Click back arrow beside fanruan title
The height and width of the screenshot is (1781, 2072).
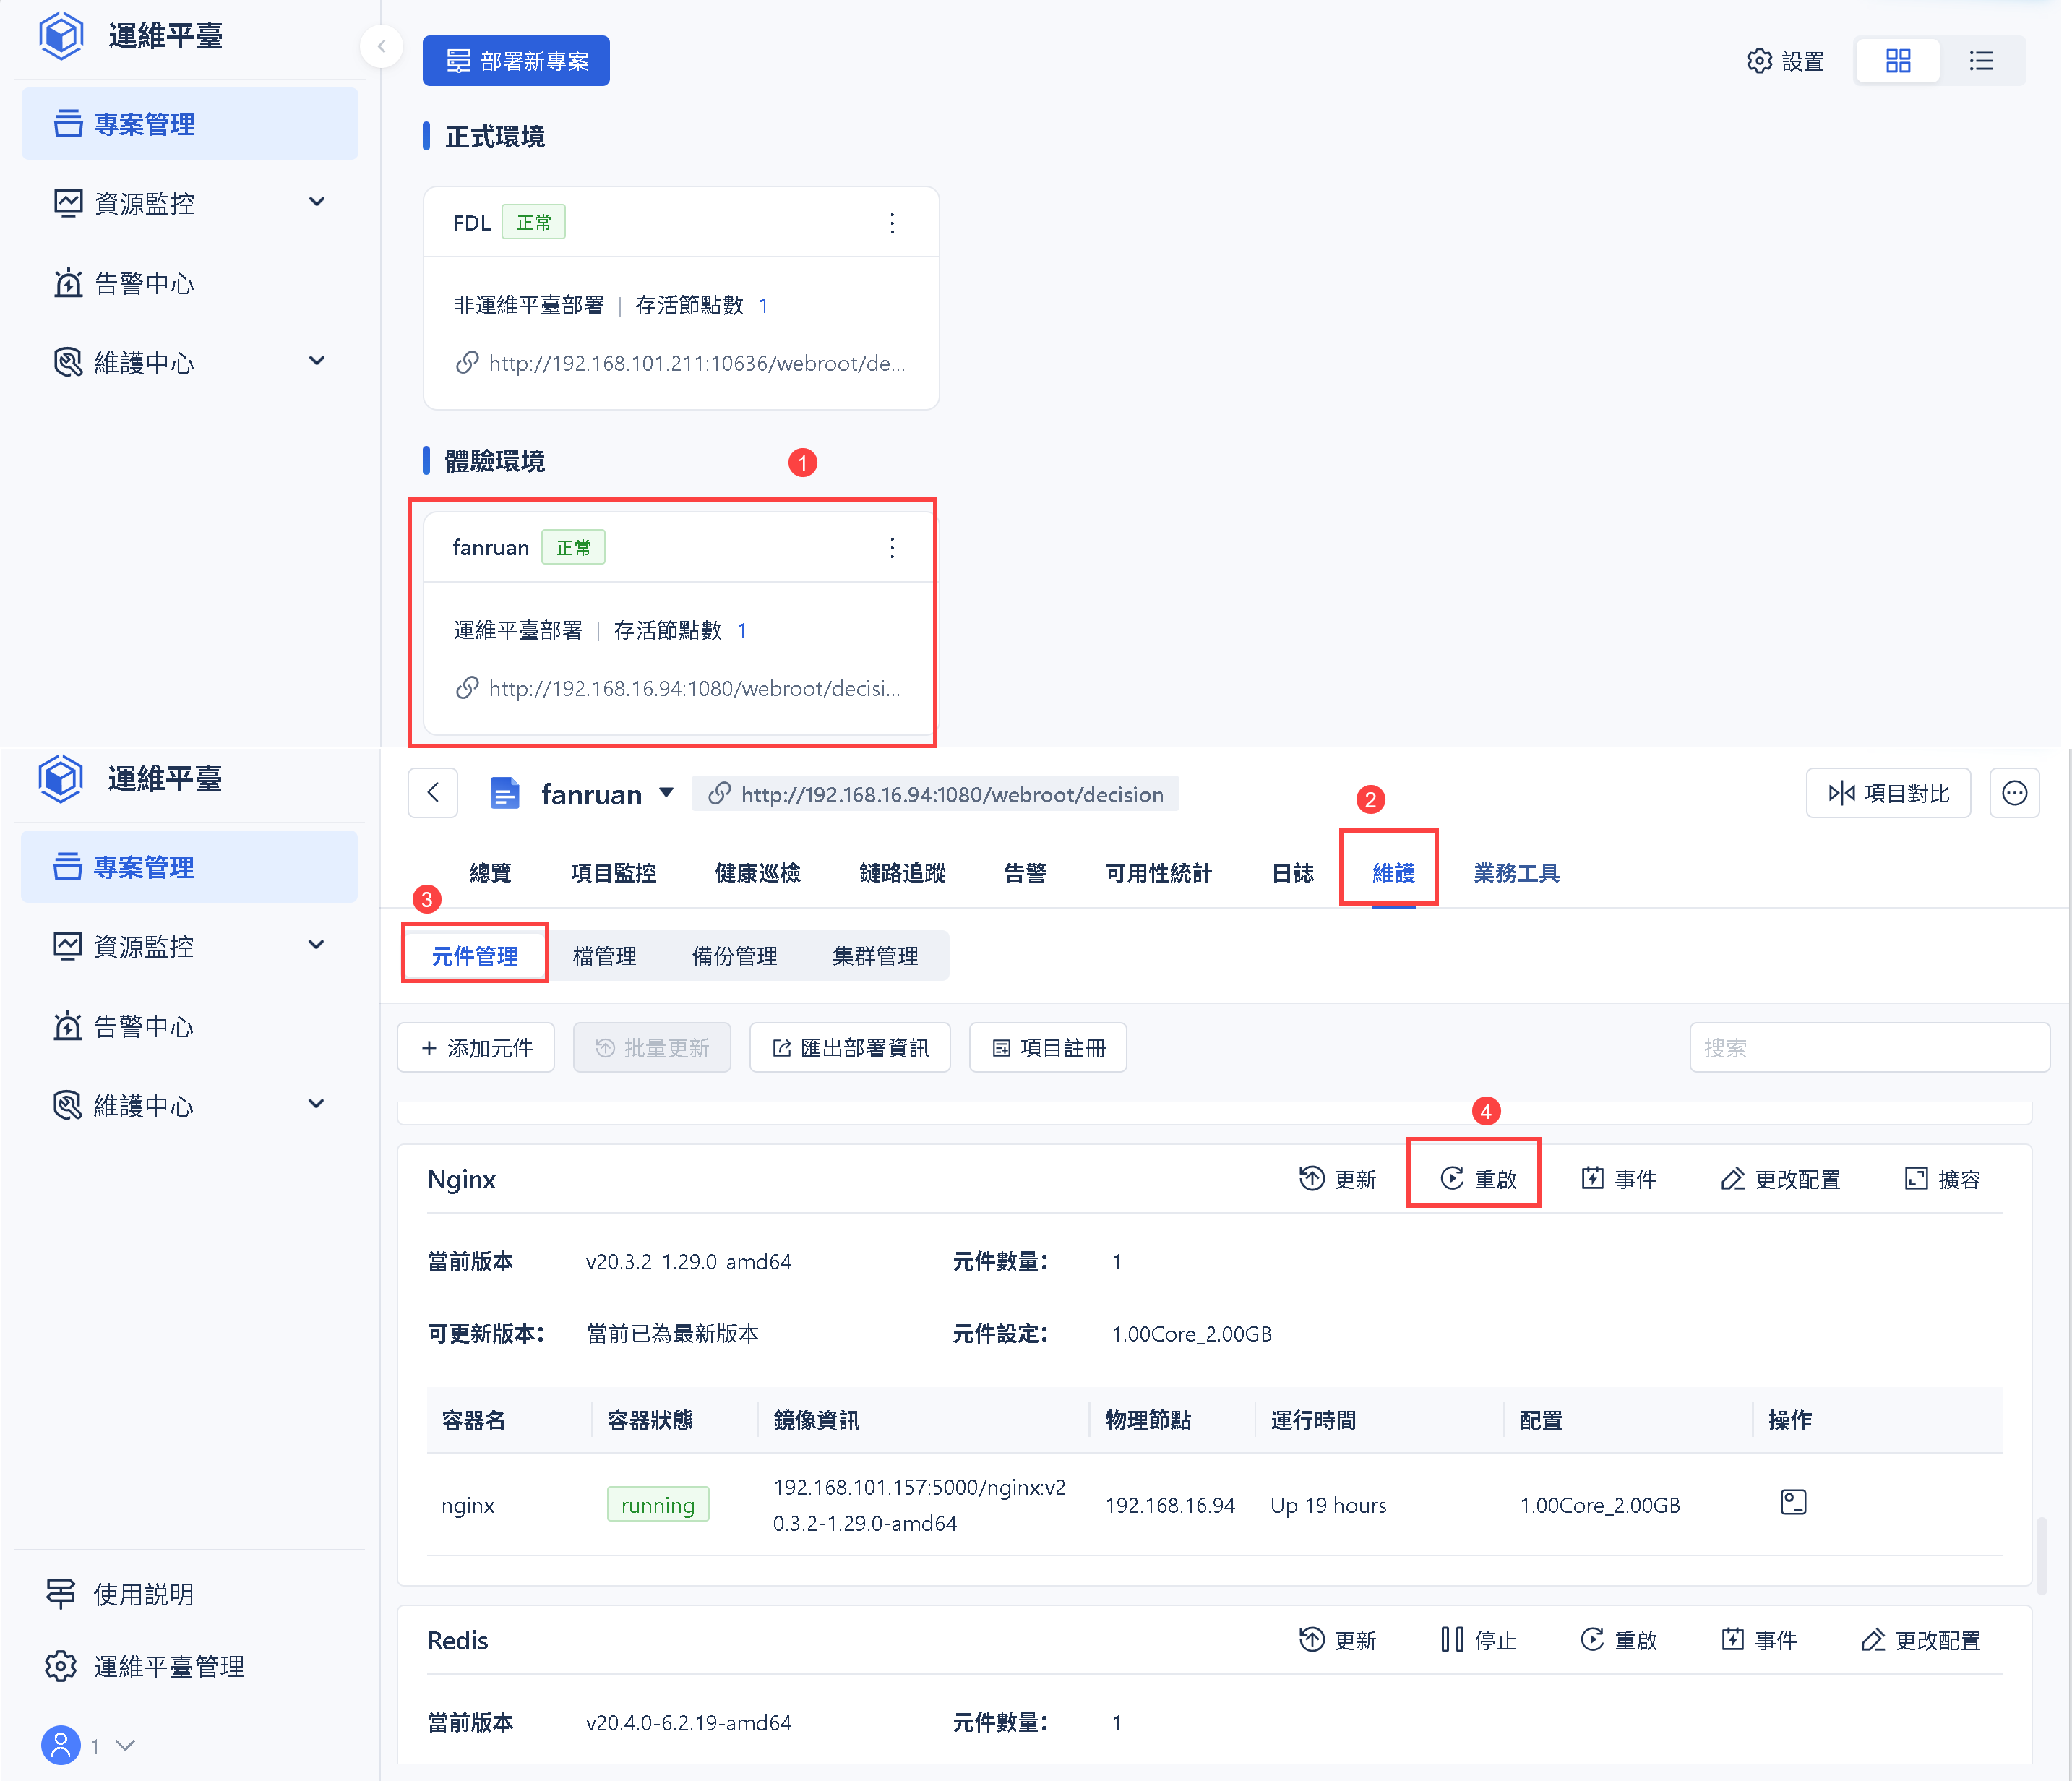[x=433, y=793]
